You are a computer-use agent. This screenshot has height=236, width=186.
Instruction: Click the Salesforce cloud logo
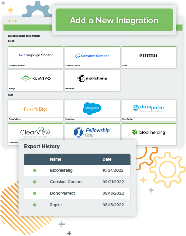click(x=92, y=108)
